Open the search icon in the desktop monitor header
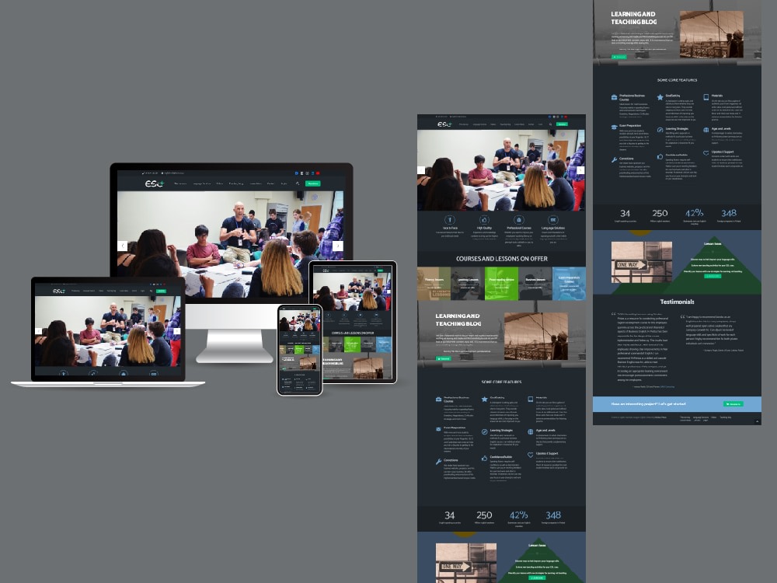This screenshot has height=583, width=777. (x=298, y=183)
